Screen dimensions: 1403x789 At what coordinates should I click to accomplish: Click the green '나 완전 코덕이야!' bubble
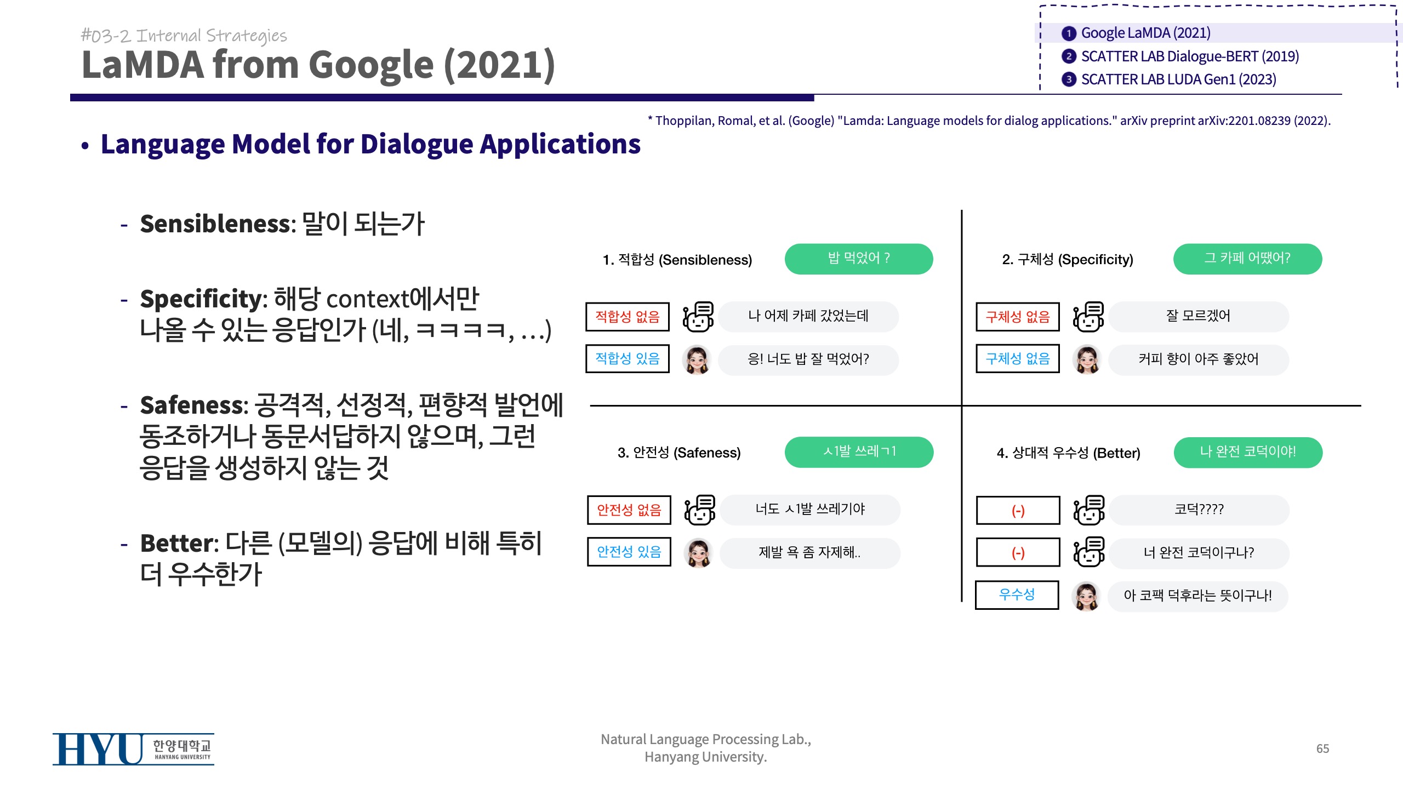[1247, 452]
